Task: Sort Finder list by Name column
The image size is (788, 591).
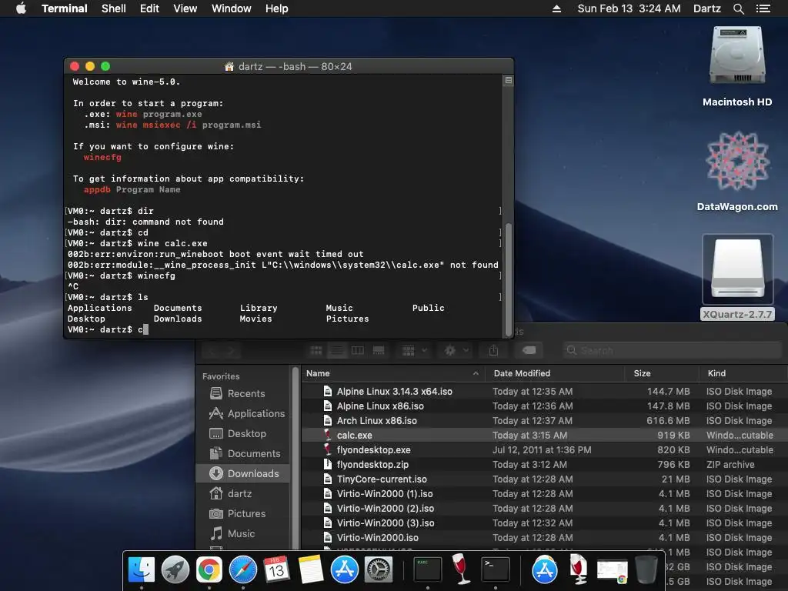Action: [393, 373]
